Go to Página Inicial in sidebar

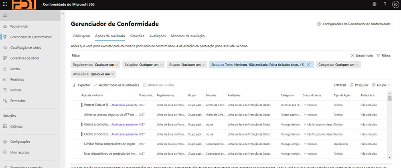point(19,26)
